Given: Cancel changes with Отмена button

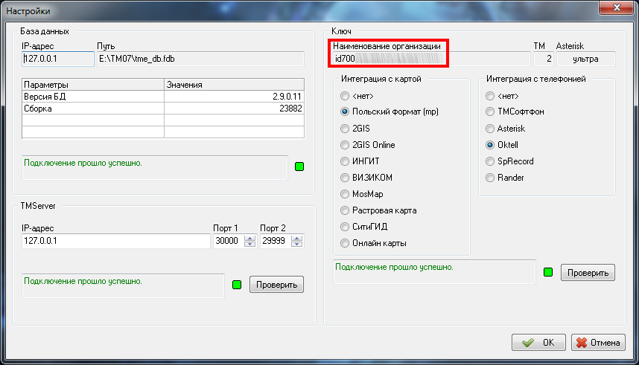Looking at the screenshot, I should pyautogui.click(x=598, y=343).
